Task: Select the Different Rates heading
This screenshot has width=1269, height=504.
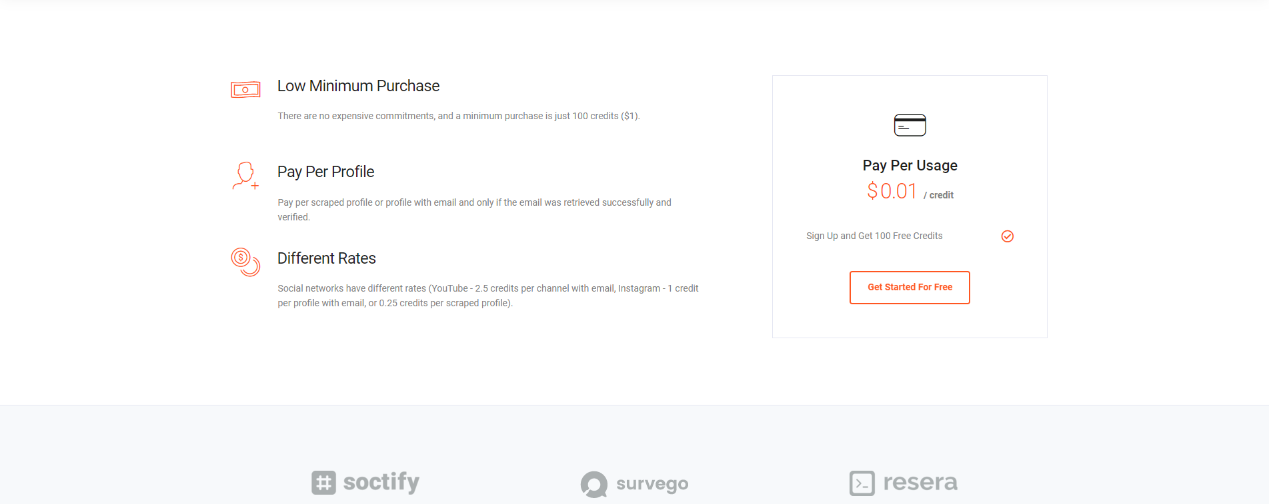Action: [x=326, y=258]
